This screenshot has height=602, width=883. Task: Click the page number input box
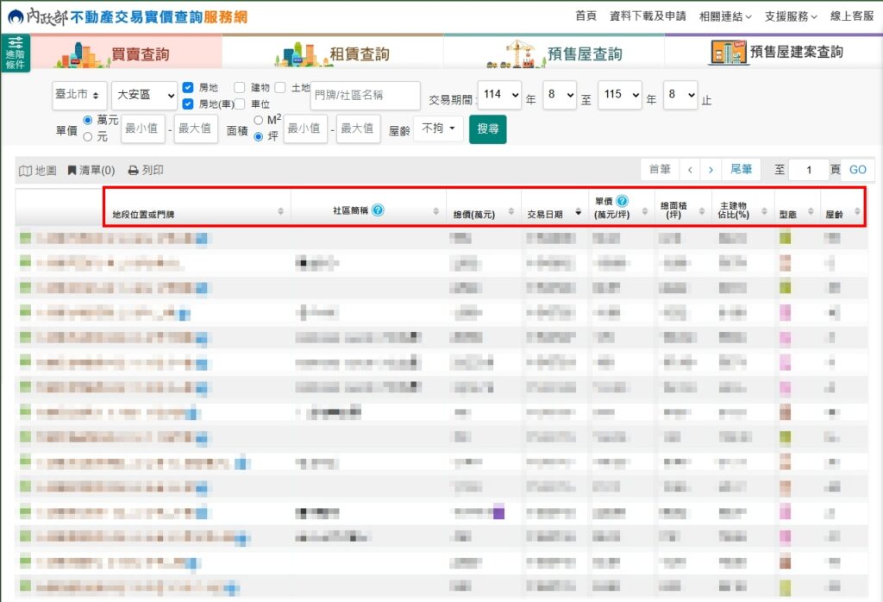pyautogui.click(x=809, y=170)
